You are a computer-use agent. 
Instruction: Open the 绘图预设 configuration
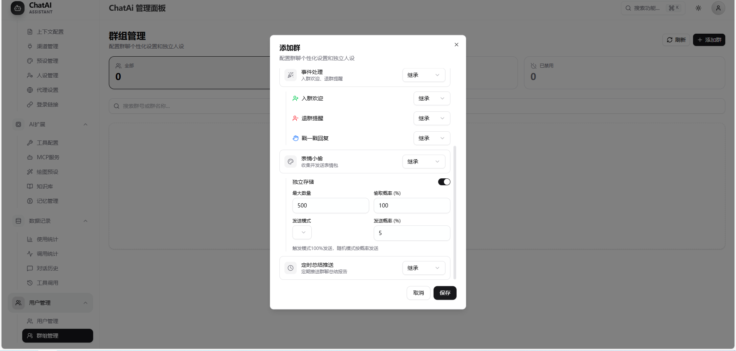coord(47,171)
